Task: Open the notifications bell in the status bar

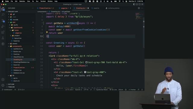Action: point(142,90)
